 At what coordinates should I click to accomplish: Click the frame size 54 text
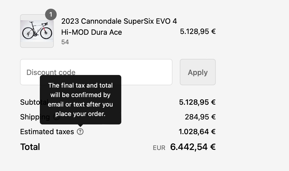(x=65, y=42)
